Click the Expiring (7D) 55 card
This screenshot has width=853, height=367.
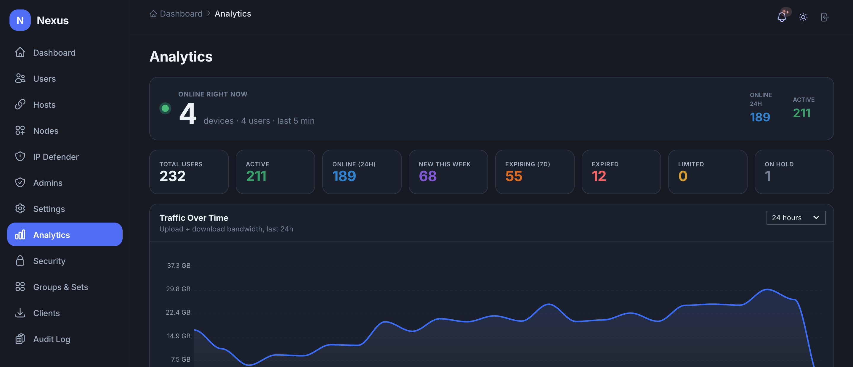pyautogui.click(x=534, y=172)
